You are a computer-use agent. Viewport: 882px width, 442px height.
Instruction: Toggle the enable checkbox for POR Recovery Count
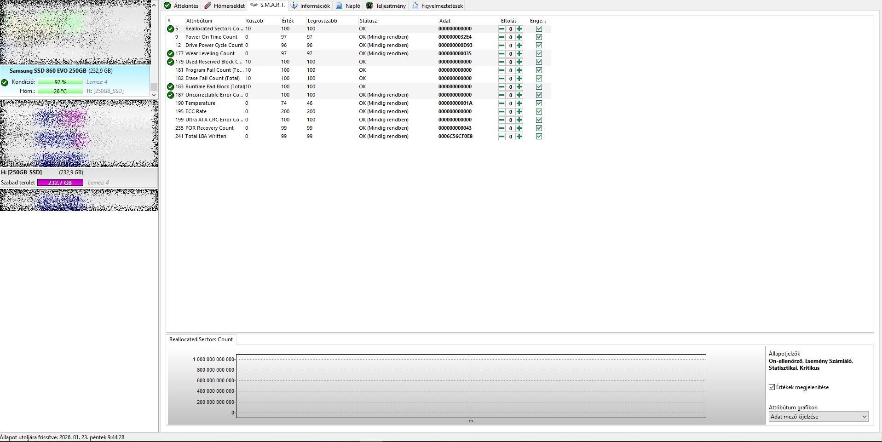pos(539,128)
